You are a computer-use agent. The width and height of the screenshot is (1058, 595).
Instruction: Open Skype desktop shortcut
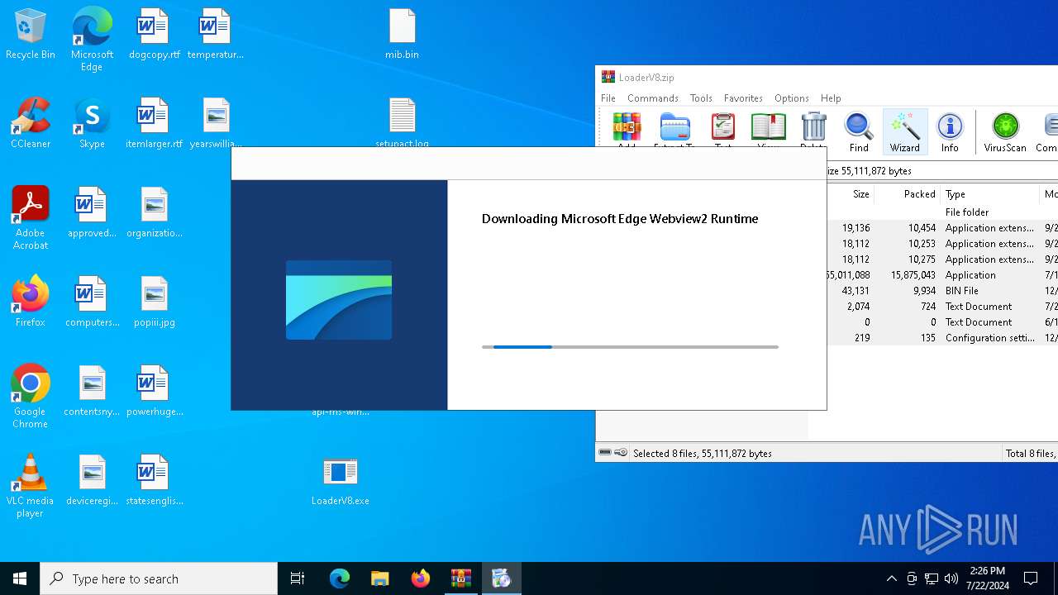tap(92, 124)
